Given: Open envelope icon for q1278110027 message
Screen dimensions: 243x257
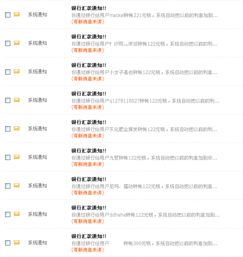Looking at the screenshot, I should tap(17, 100).
